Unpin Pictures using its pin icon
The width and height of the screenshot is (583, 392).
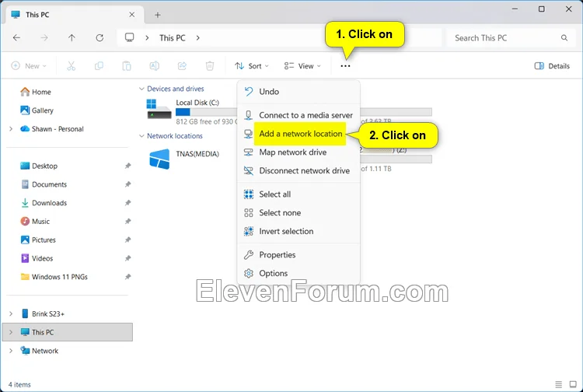127,240
